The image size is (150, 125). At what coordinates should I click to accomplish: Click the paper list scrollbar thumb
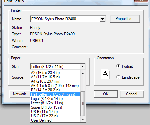coord(83,104)
